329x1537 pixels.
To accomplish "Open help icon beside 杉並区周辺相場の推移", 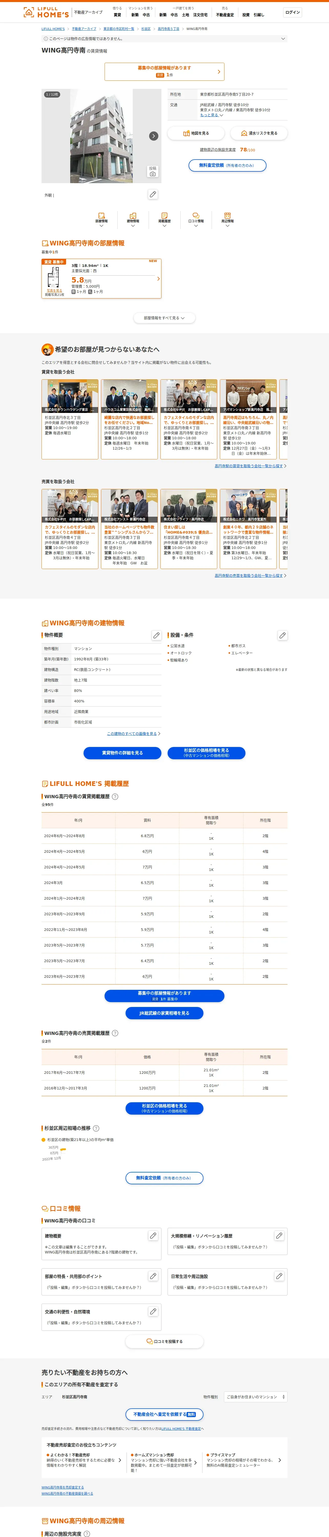I will [96, 1128].
